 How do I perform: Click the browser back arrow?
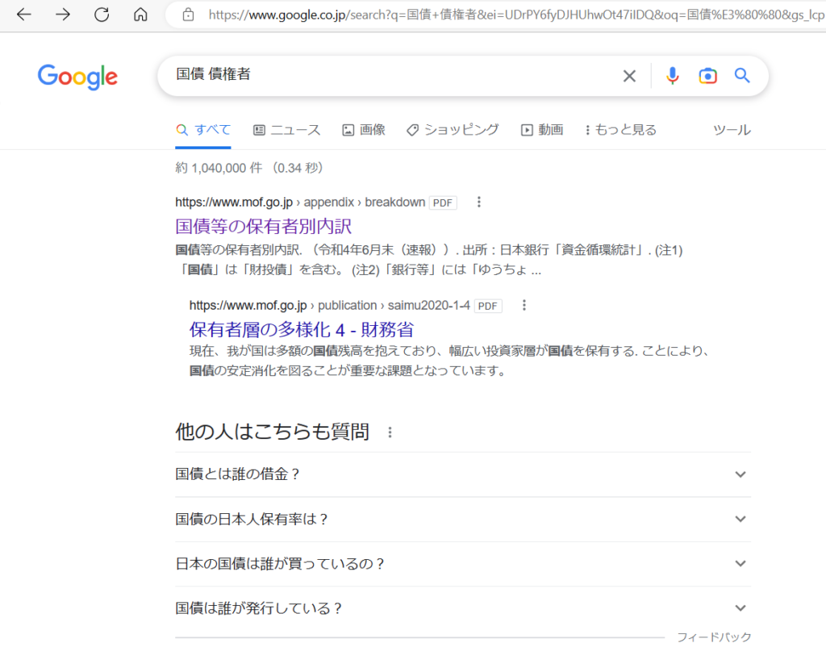[24, 15]
